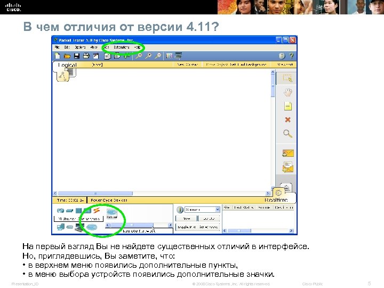The width and height of the screenshot is (384, 288).
Task: Click the Source column header
Action: [264, 207]
